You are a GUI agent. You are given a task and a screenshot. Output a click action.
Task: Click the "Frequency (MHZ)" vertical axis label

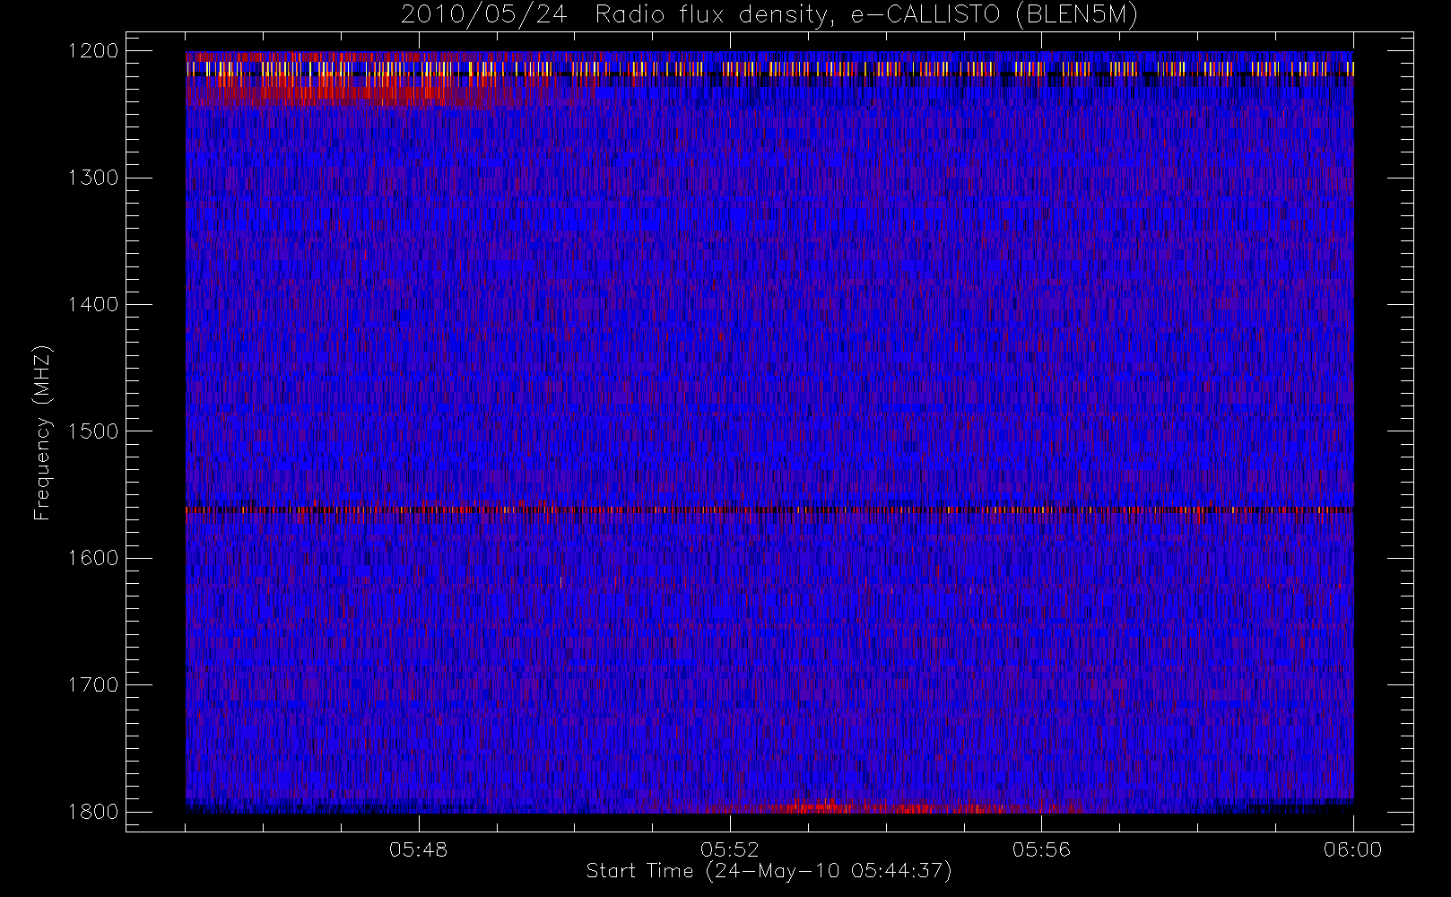[x=42, y=432]
